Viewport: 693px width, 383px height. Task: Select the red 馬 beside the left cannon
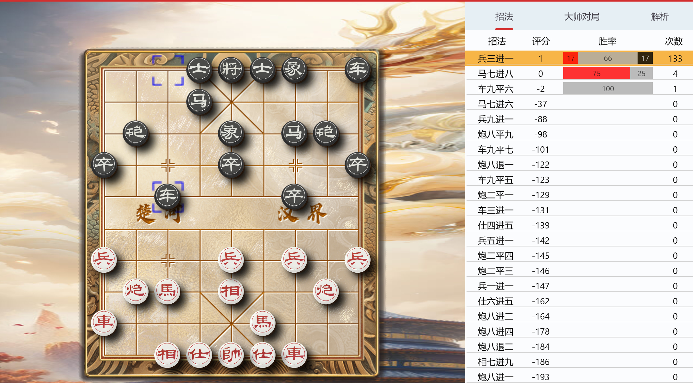point(168,291)
